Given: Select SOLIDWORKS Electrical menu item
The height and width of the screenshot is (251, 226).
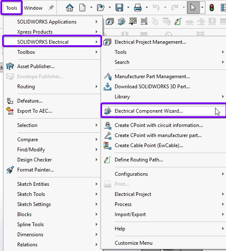Looking at the screenshot, I should [52, 42].
